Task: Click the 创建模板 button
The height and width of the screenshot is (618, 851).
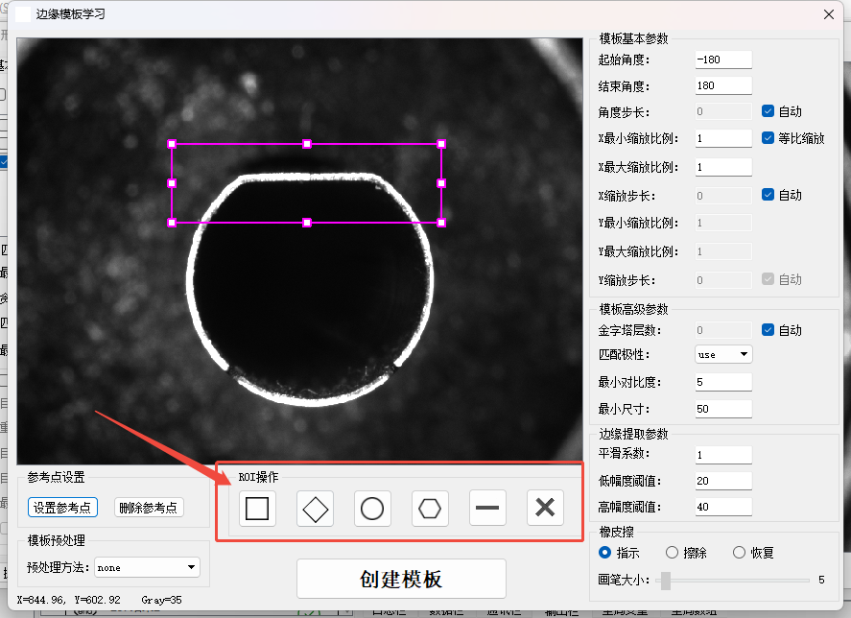Action: coord(401,579)
